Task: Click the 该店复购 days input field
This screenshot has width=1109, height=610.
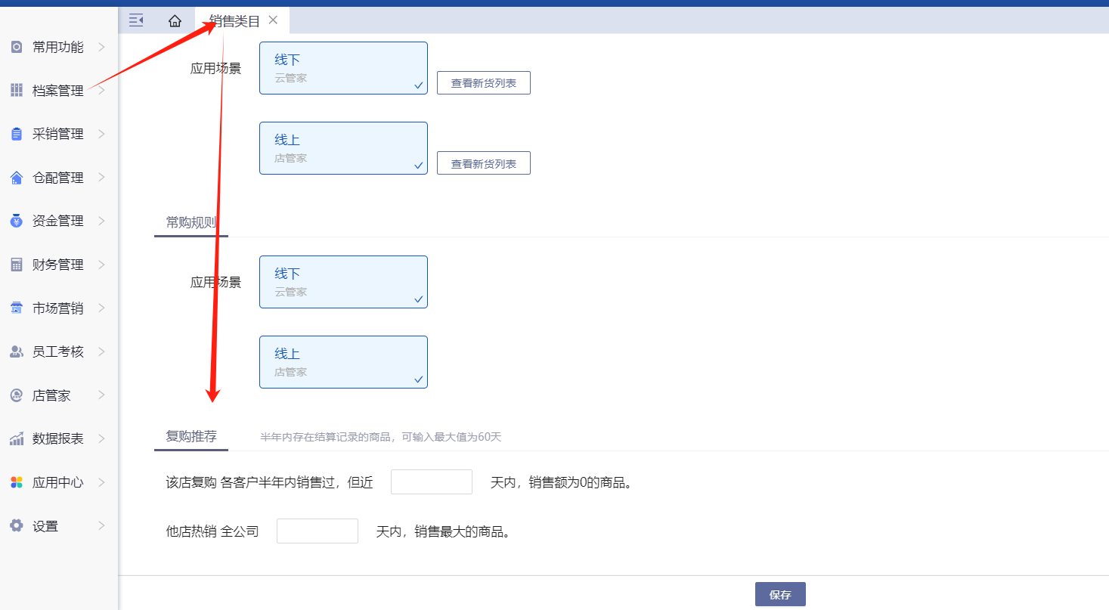Action: click(x=432, y=482)
